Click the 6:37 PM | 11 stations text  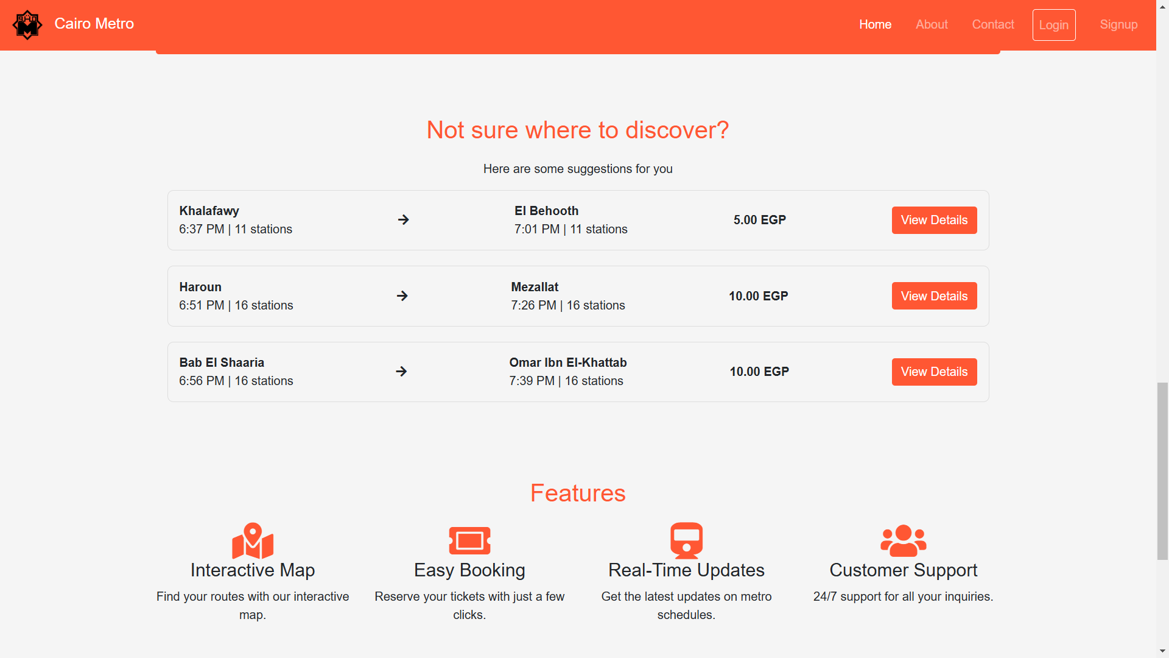(236, 229)
